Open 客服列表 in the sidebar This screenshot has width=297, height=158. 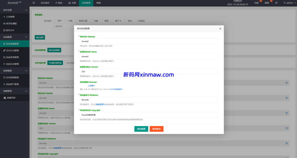coord(15,98)
